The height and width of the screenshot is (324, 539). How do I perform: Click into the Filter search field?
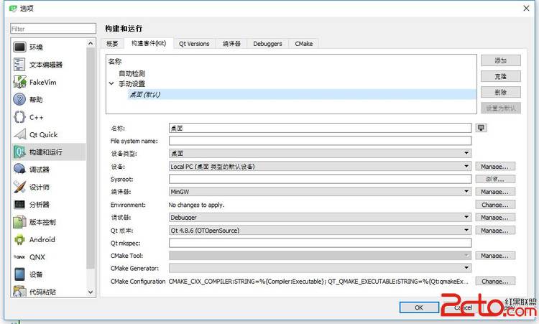53,29
